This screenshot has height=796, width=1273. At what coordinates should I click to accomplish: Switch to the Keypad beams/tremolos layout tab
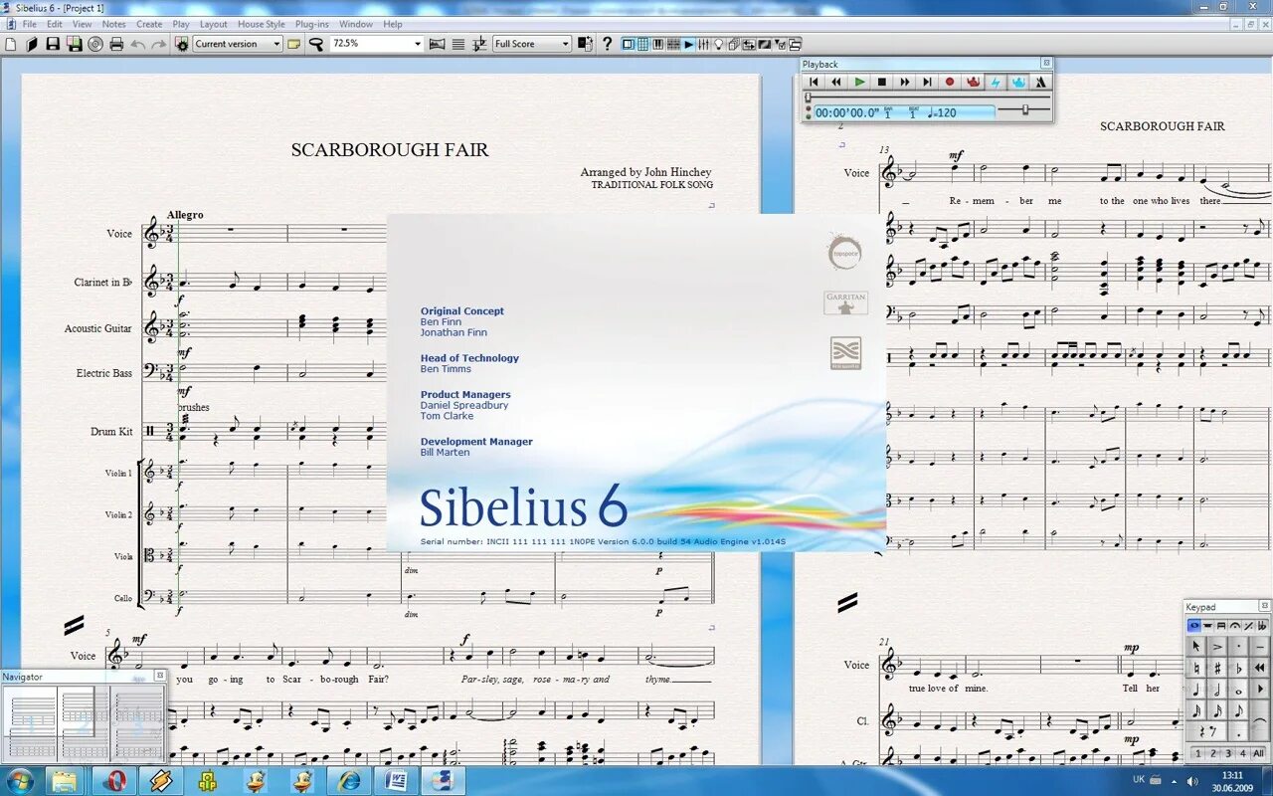click(1221, 625)
